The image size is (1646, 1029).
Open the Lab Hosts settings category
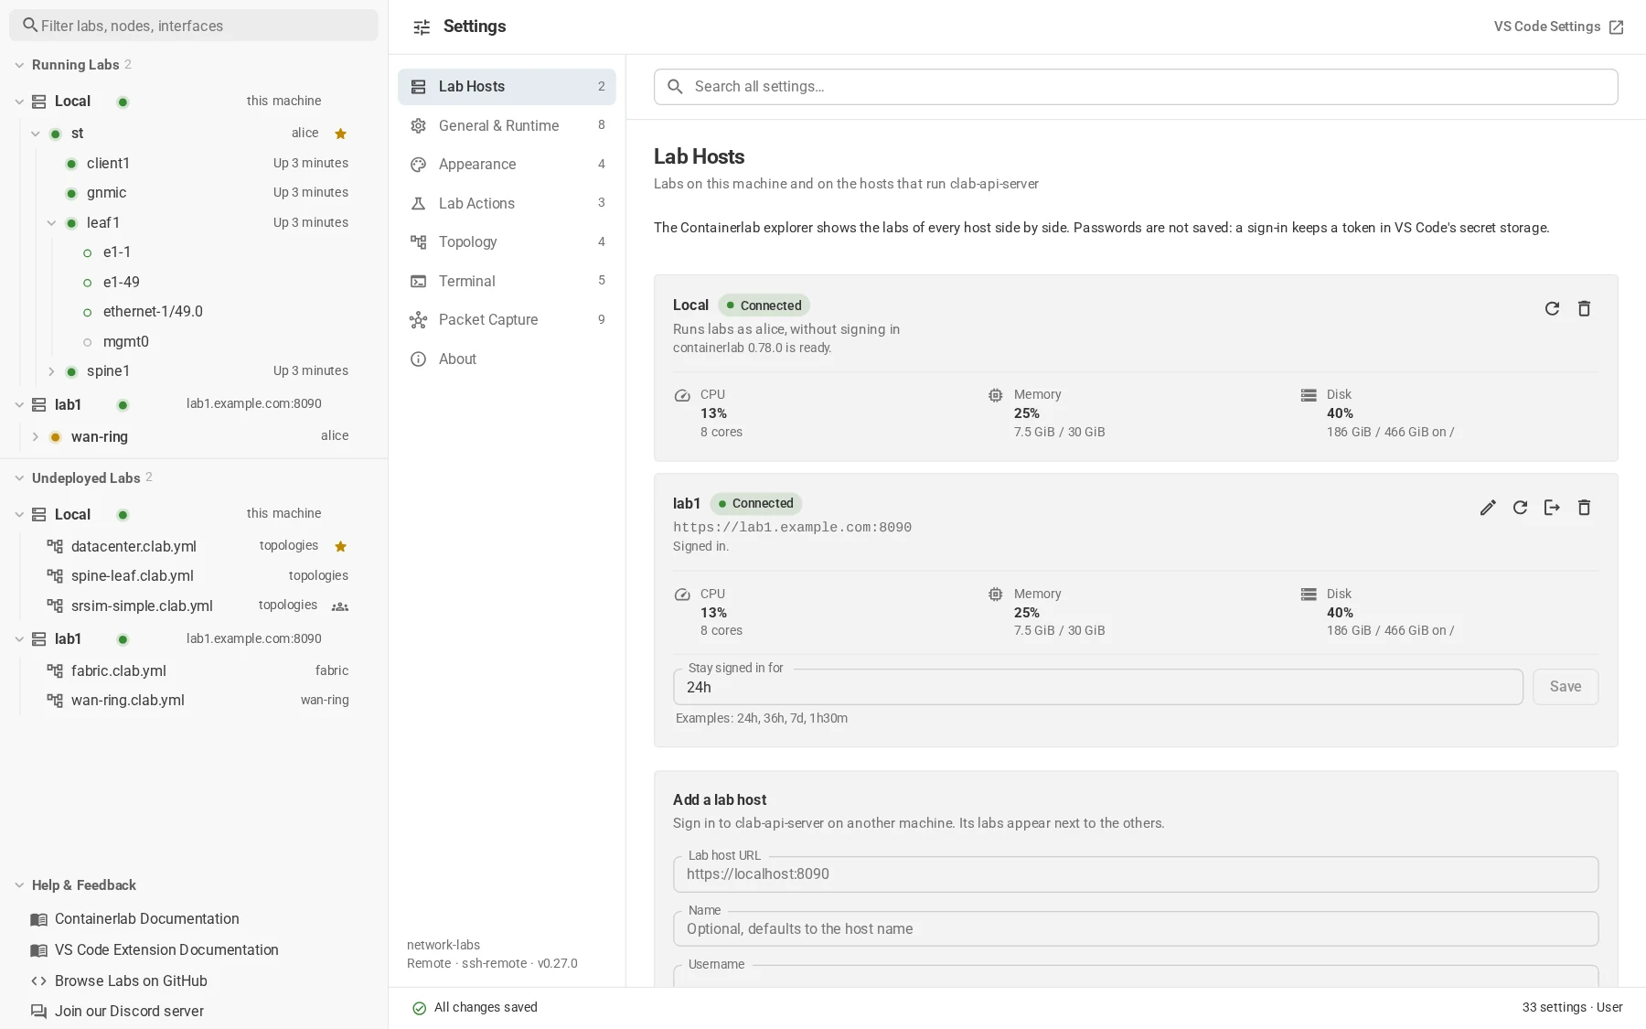[507, 87]
